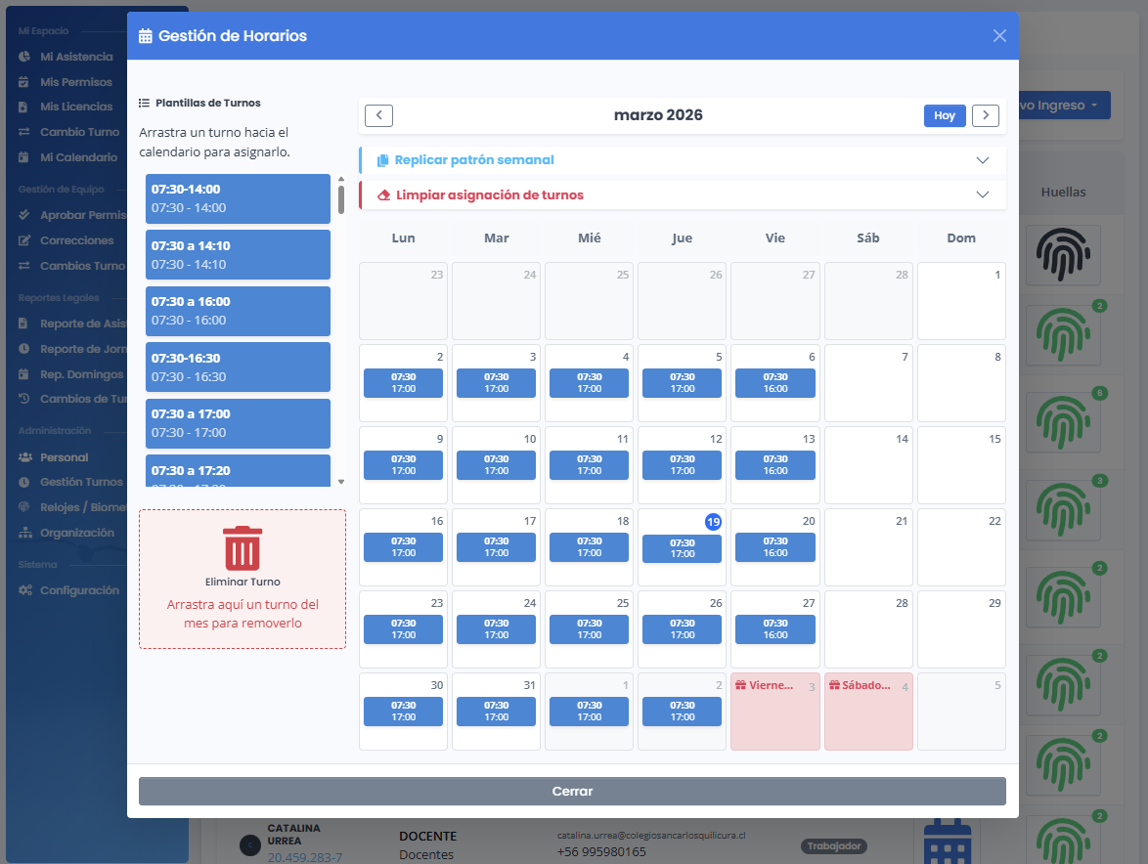
Task: Click the calendar icon beside Gestión de Horarios
Action: [146, 36]
